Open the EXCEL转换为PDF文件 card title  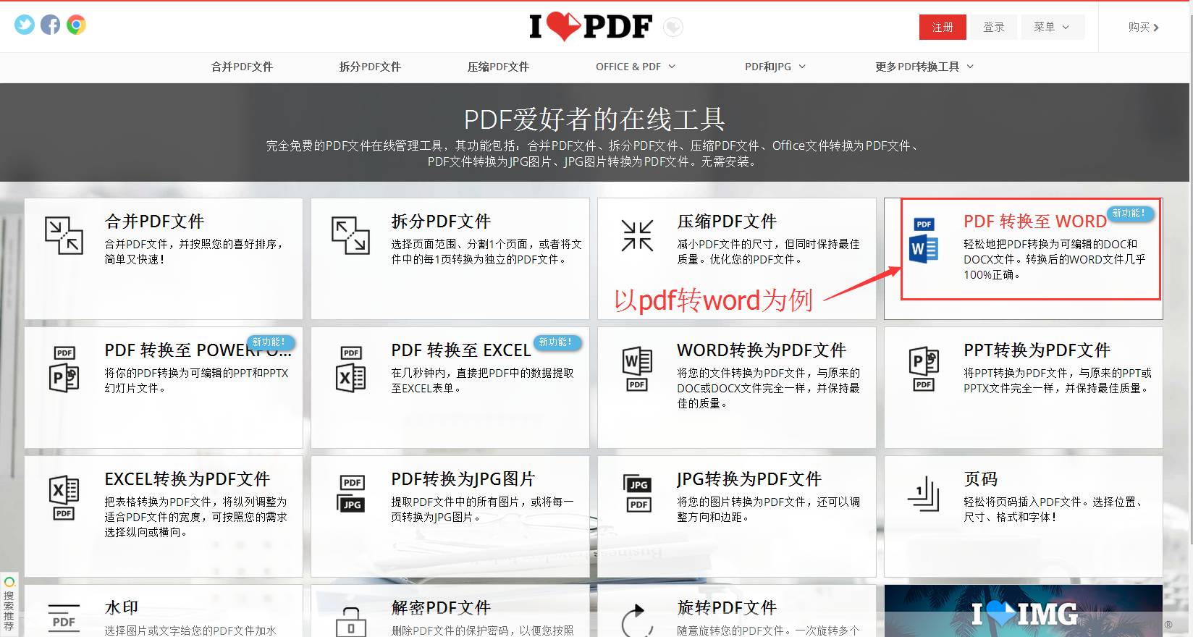pos(187,478)
